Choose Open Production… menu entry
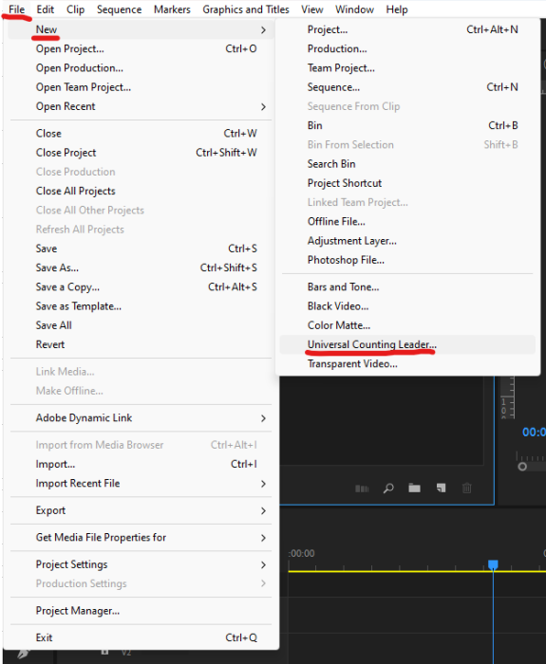 pyautogui.click(x=141, y=68)
